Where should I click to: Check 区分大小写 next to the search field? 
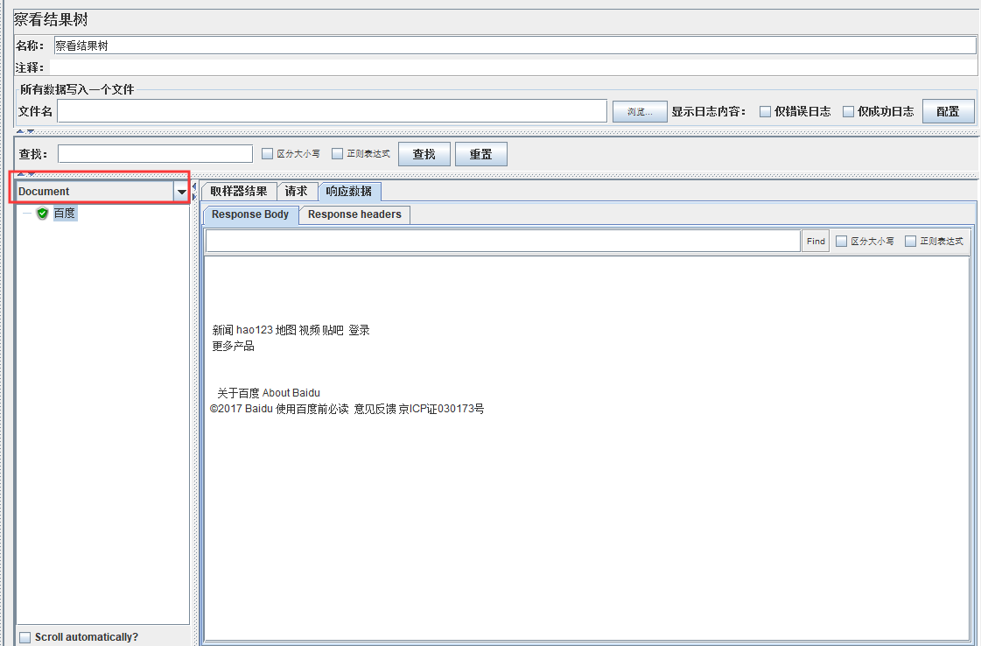(267, 153)
